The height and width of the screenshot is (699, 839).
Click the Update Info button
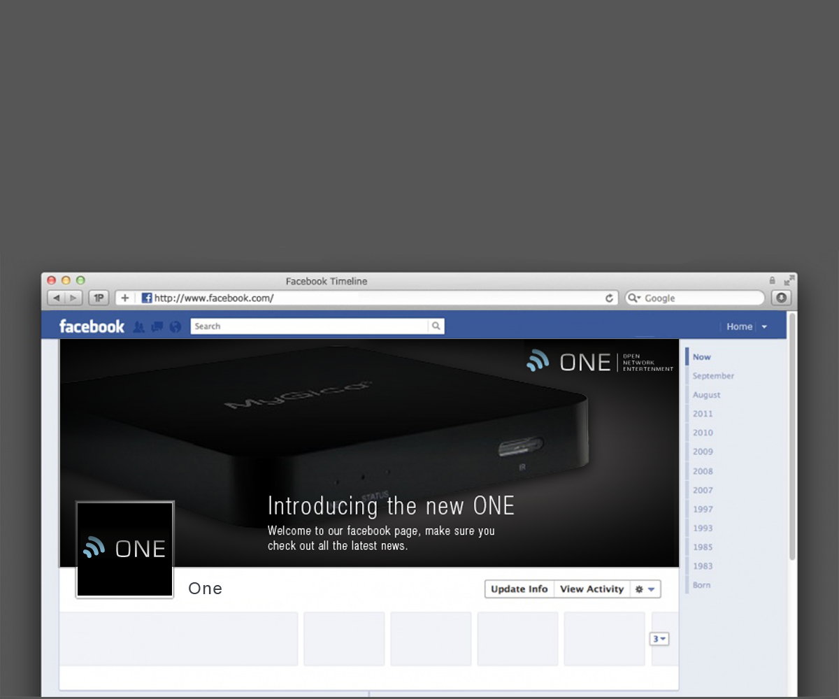click(519, 589)
